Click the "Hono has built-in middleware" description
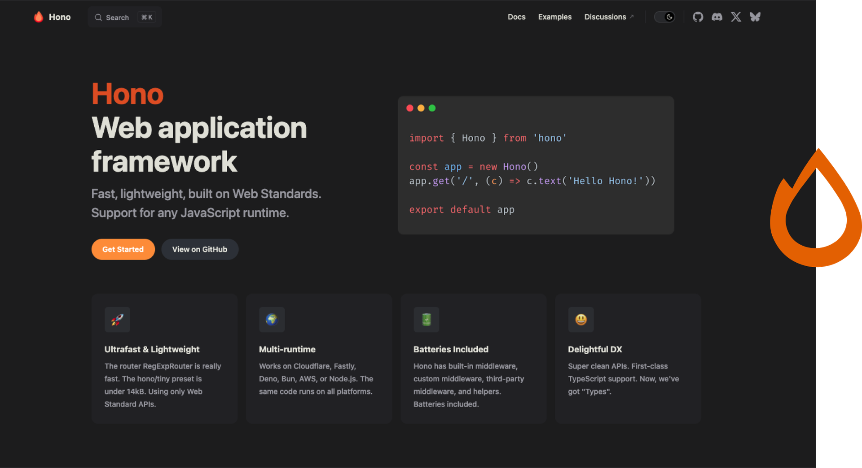 pos(469,385)
